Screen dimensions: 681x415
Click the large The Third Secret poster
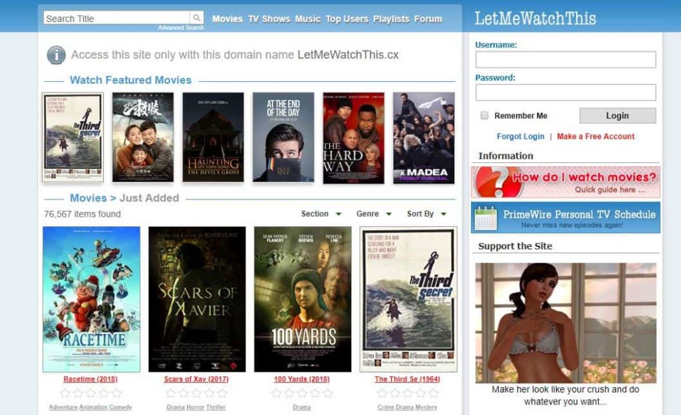(408, 299)
